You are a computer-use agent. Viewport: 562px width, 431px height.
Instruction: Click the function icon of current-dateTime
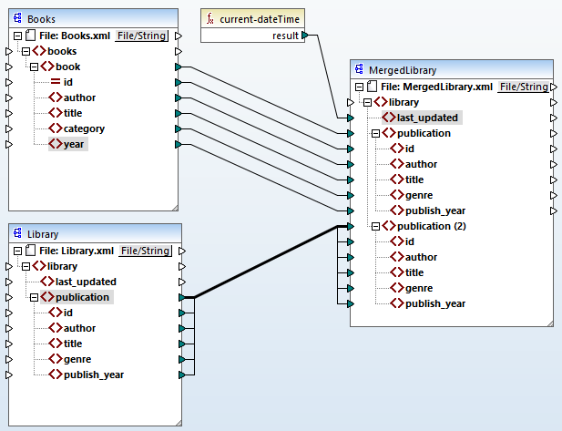[x=209, y=18]
